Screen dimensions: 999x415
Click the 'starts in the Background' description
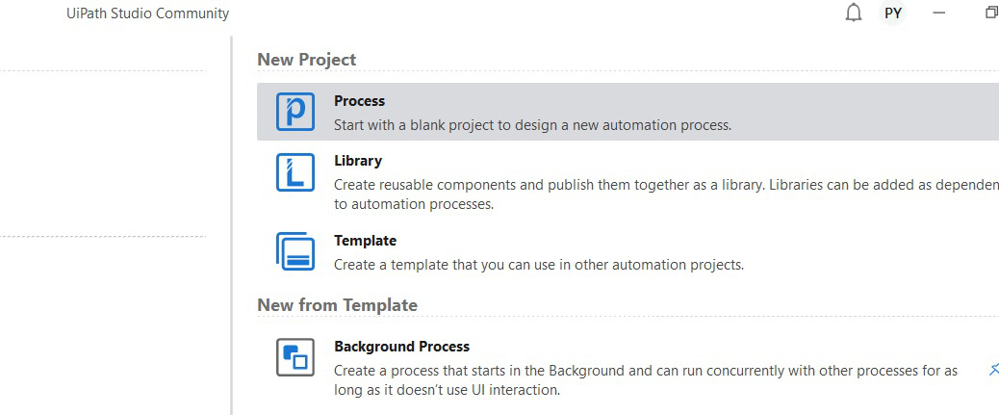pyautogui.click(x=645, y=371)
